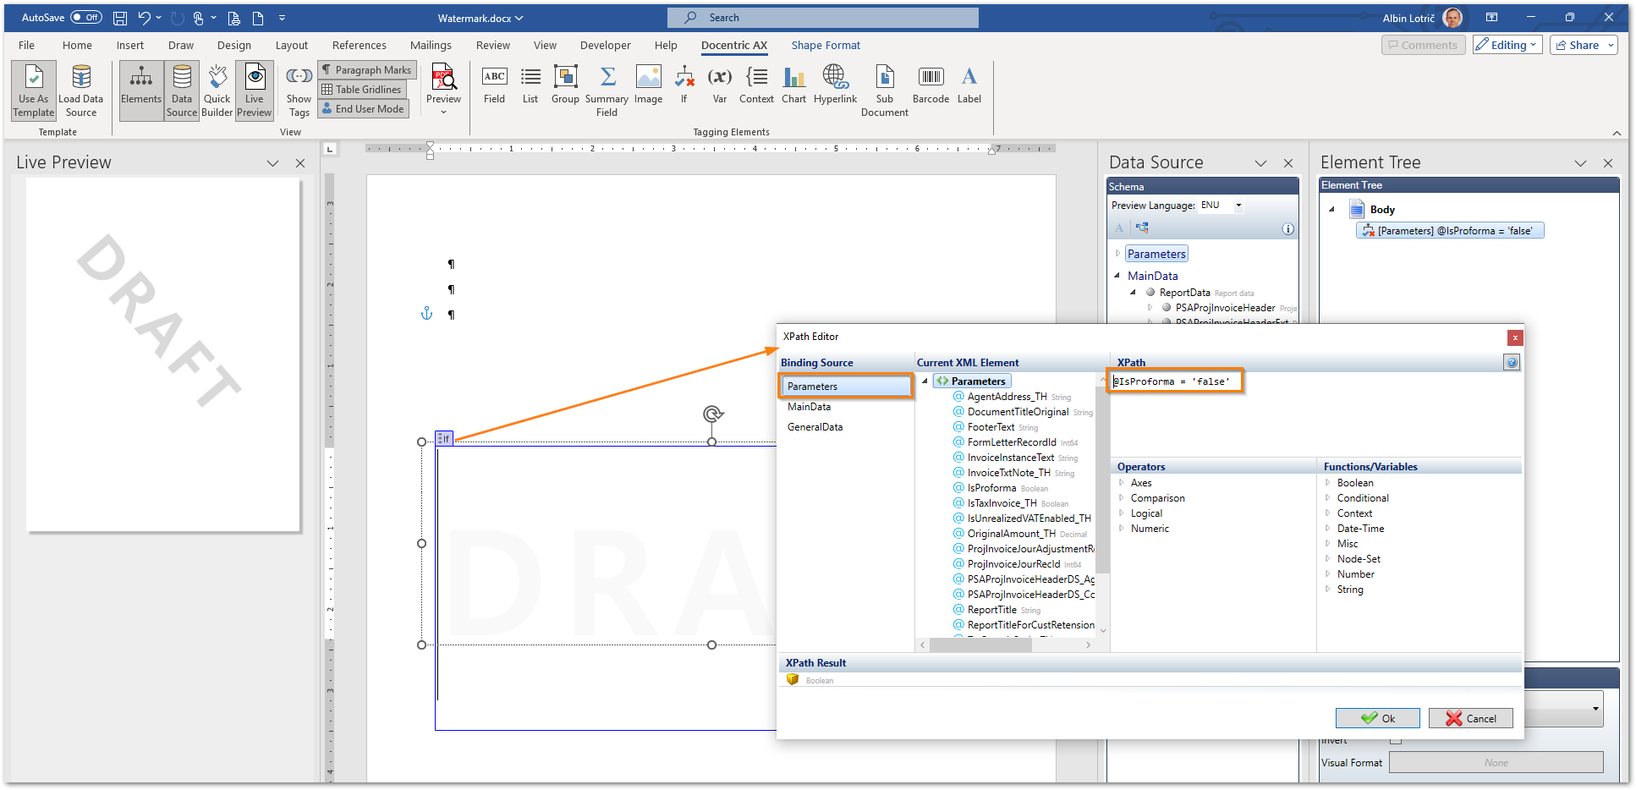Image resolution: width=1636 pixels, height=790 pixels.
Task: Expand the Comparison operators group
Action: pyautogui.click(x=1122, y=498)
